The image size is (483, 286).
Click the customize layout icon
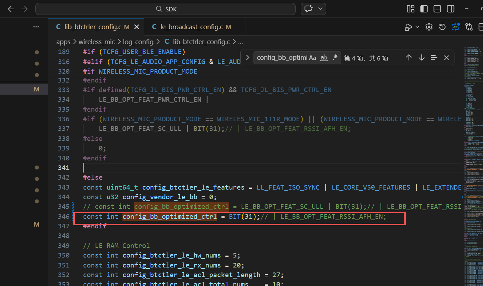tap(410, 9)
